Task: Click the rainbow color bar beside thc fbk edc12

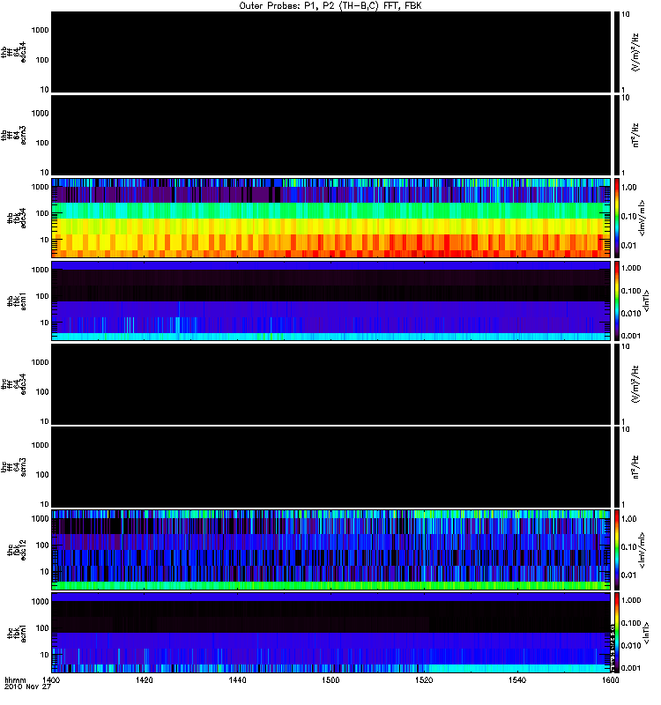Action: pos(617,549)
